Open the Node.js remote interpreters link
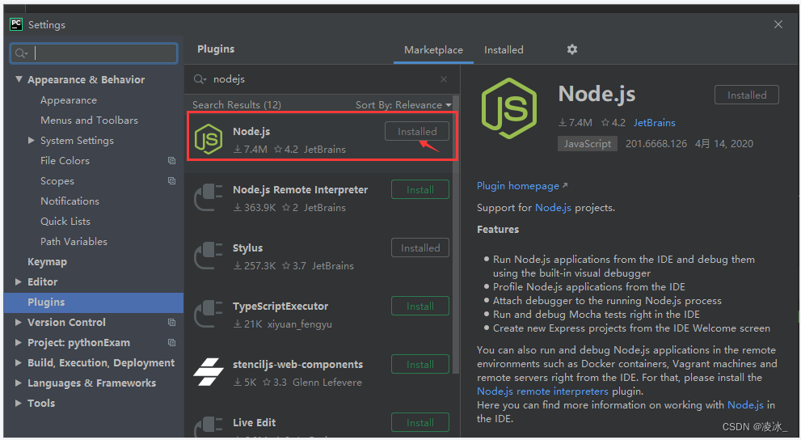Screen dimensions: 801x440 coord(542,391)
